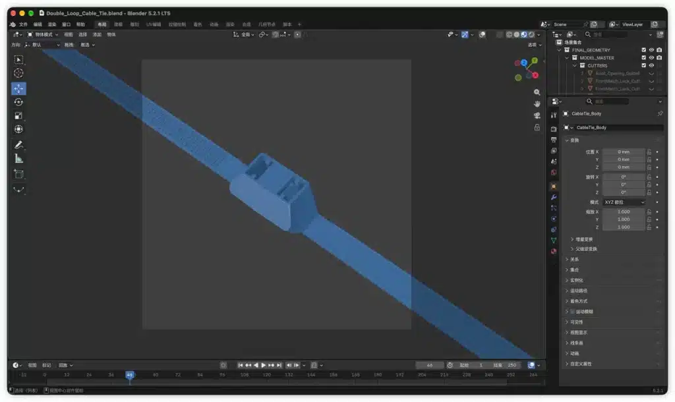Open the Physics properties tab
This screenshot has width=675, height=402.
[x=554, y=219]
